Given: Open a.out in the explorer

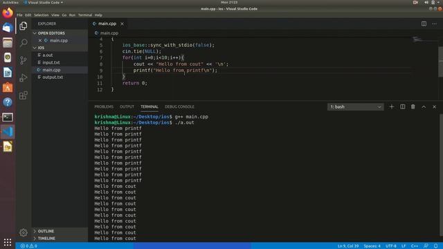Looking at the screenshot, I should [60, 55].
